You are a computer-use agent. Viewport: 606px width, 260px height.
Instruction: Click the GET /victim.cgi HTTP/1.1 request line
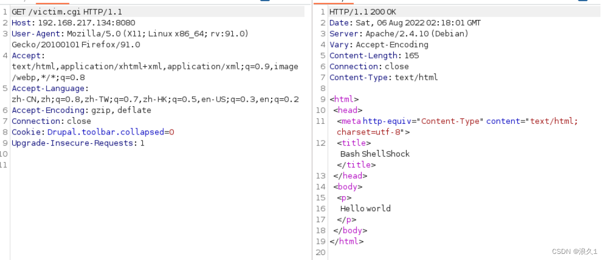click(x=67, y=12)
